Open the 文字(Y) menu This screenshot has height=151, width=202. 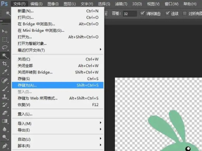coord(87,4)
